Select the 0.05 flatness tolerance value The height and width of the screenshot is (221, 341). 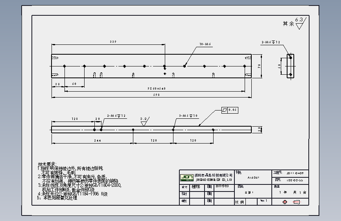pyautogui.click(x=232, y=110)
